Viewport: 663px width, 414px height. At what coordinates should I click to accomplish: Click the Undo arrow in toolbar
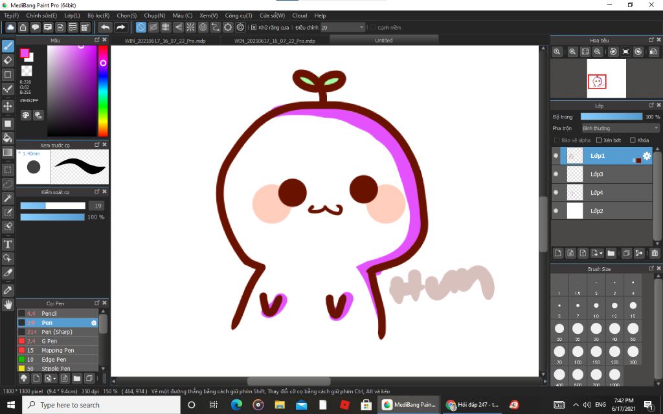coord(105,27)
